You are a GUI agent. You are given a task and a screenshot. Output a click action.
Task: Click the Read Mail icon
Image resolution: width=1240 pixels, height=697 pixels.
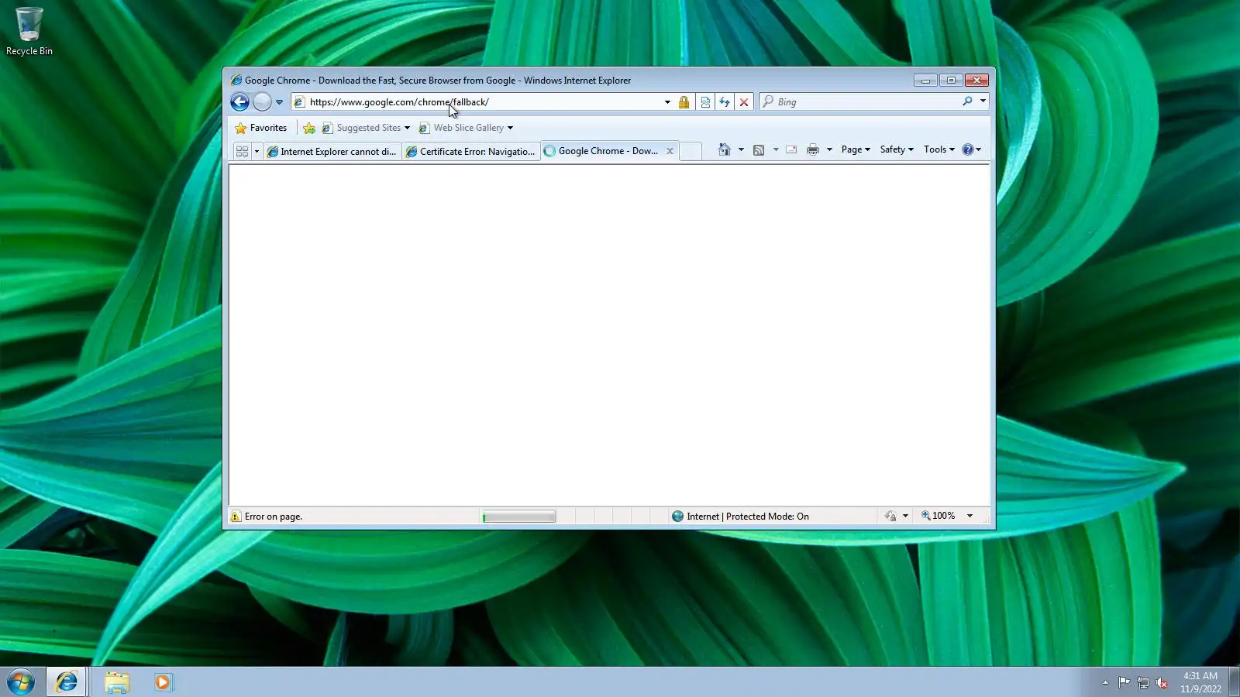(791, 150)
